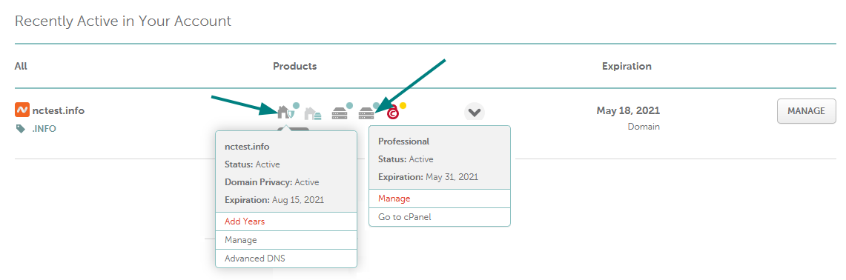Select the .INFO tag label

tap(44, 129)
